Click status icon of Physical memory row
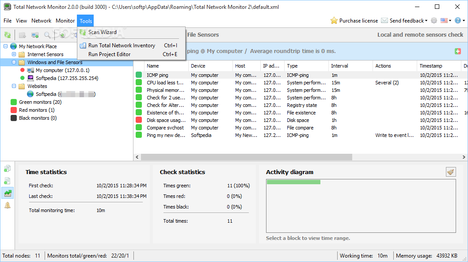 [139, 90]
